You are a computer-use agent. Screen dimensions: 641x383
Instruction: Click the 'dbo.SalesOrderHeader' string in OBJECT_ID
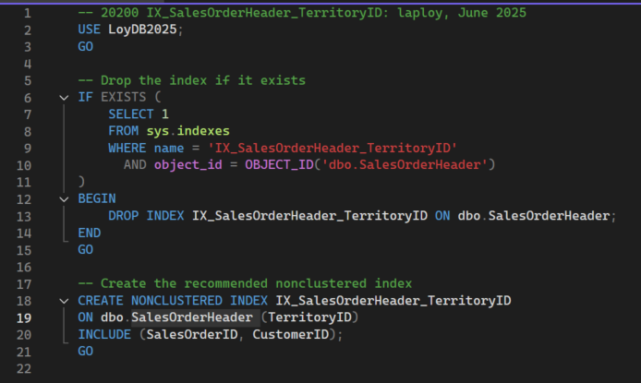(x=413, y=165)
